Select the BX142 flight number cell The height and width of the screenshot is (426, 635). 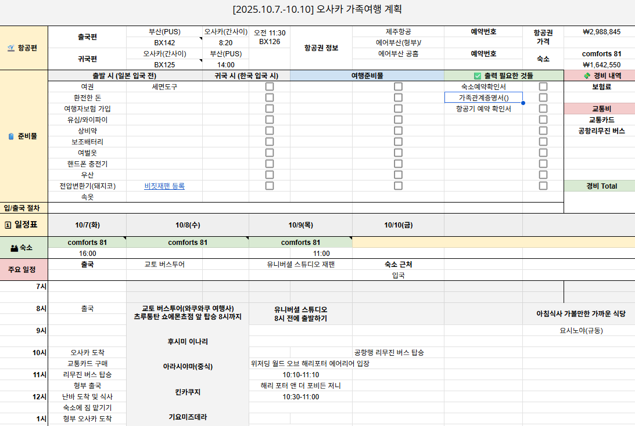(x=164, y=42)
